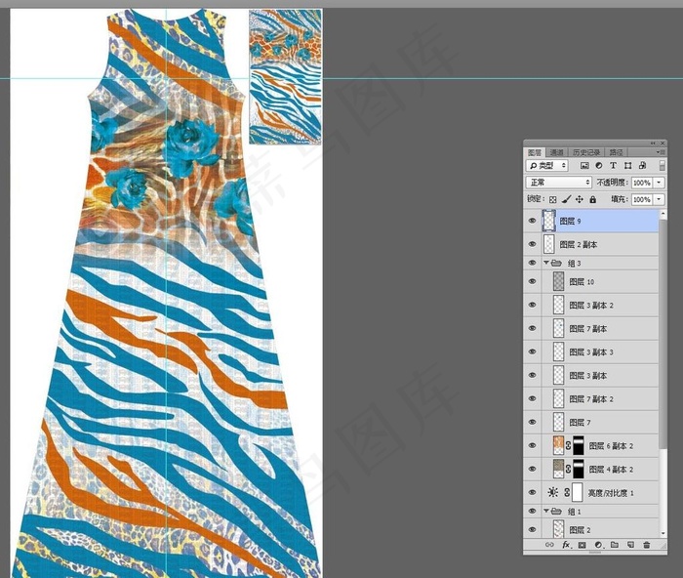This screenshot has width=683, height=578.
Task: Create a new group with folder icon
Action: click(615, 545)
